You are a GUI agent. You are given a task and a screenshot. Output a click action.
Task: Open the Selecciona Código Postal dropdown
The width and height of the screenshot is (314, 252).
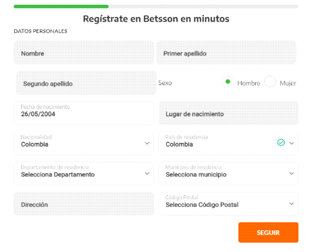228,203
